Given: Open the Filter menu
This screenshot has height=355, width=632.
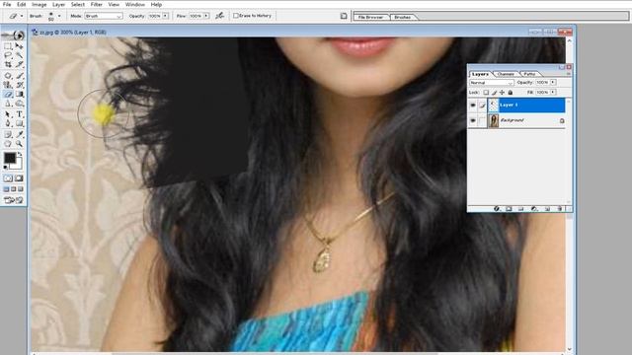Looking at the screenshot, I should 97,4.
